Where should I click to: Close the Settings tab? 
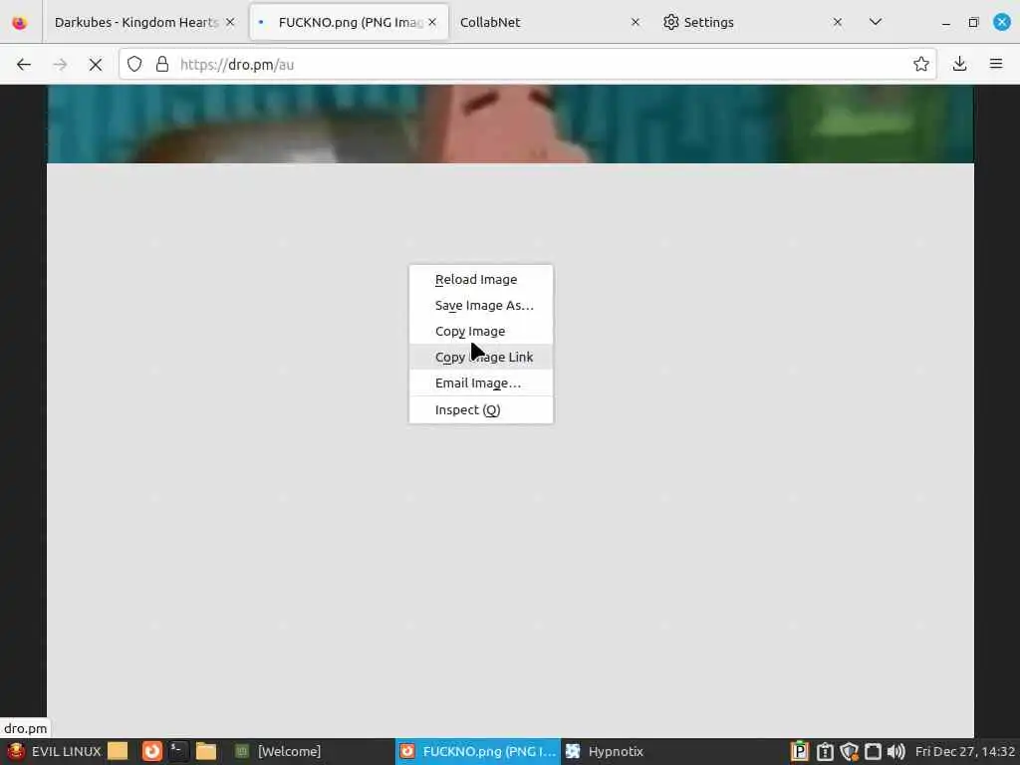(x=838, y=22)
